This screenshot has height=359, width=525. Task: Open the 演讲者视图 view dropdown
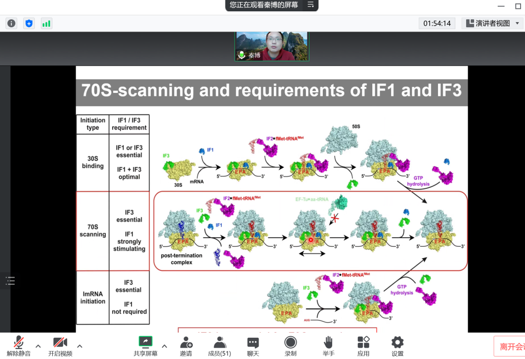tap(492, 23)
